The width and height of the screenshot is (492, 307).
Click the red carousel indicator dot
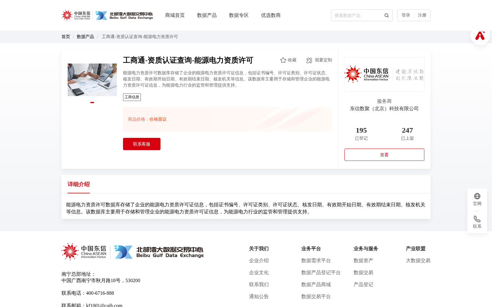pyautogui.click(x=92, y=103)
